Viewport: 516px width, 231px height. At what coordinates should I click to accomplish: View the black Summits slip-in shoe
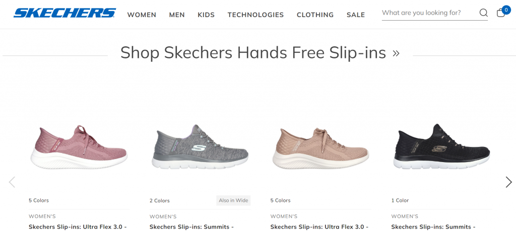[x=441, y=146]
